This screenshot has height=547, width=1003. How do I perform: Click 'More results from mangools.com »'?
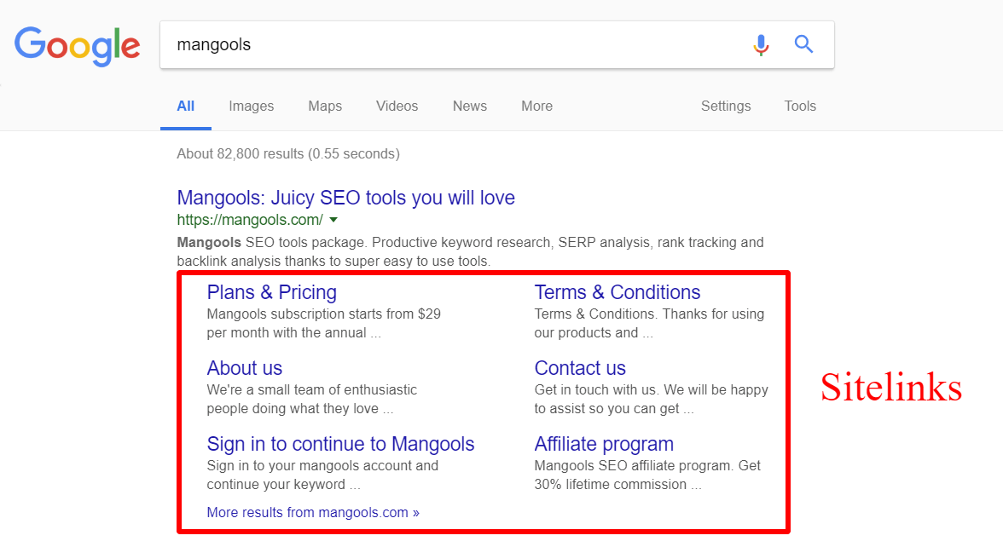click(x=313, y=513)
